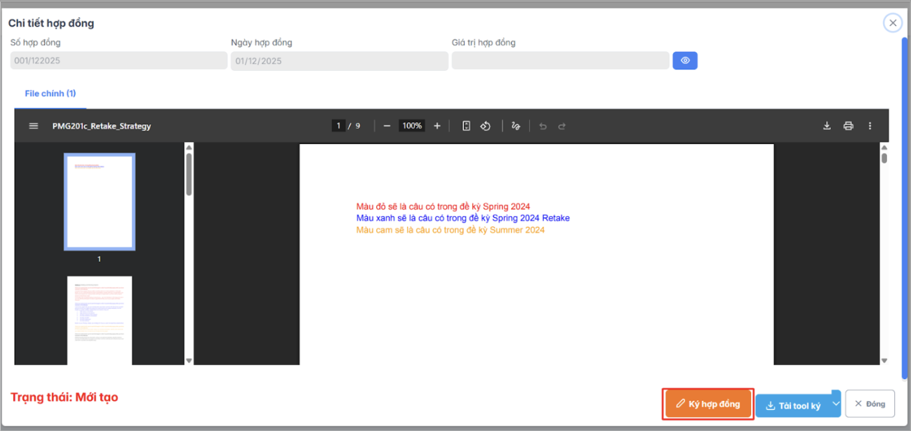Rotate the PDF page counterclockwise

point(485,126)
